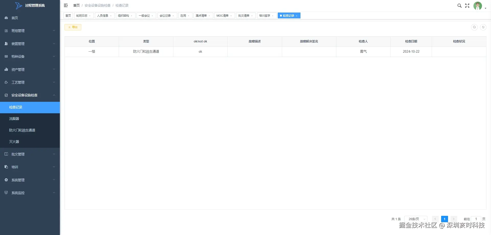Open the search magnifier in the top bar
The height and width of the screenshot is (235, 491).
coord(460,6)
